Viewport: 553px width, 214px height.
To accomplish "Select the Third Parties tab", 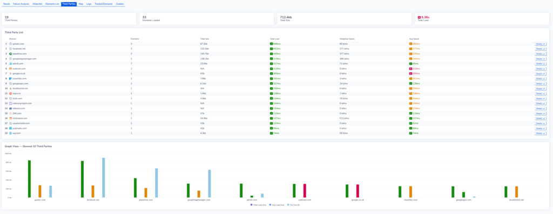I will tap(69, 4).
